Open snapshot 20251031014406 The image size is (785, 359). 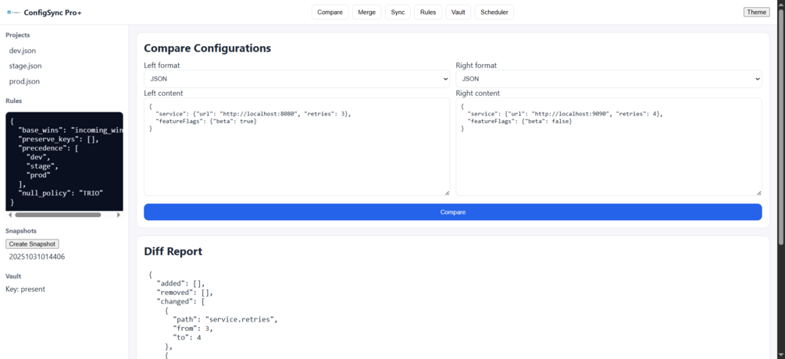pyautogui.click(x=37, y=257)
